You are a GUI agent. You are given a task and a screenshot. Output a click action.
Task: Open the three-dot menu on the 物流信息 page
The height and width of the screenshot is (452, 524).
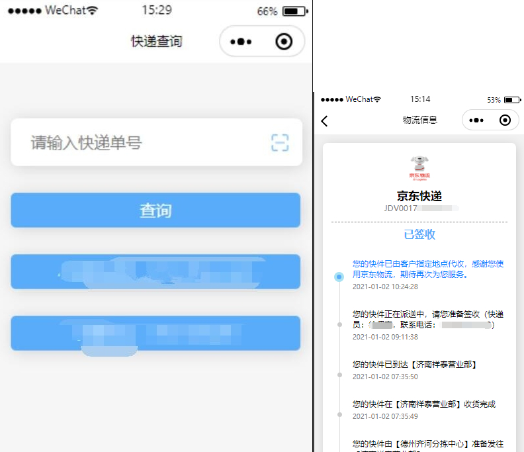point(476,120)
